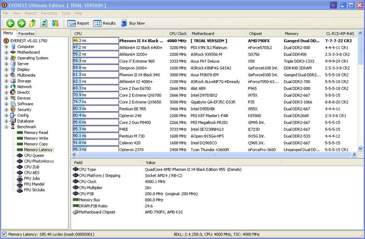Image resolution: width=365 pixels, height=239 pixels.
Task: Select the 59.3 ns Core i7 result bar
Action: 96,61
